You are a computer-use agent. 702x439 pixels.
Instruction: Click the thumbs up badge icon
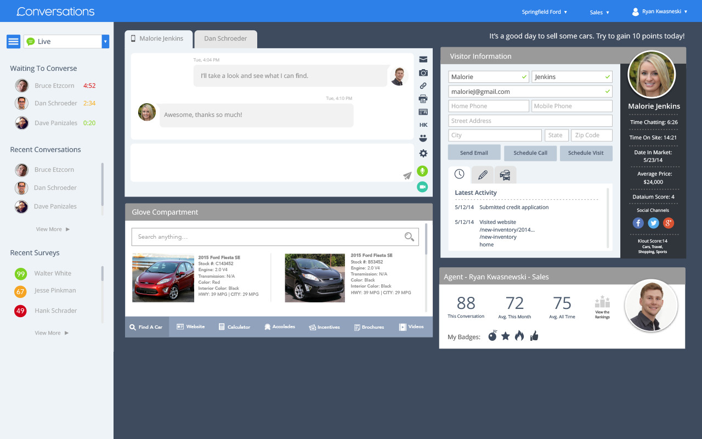coord(534,336)
